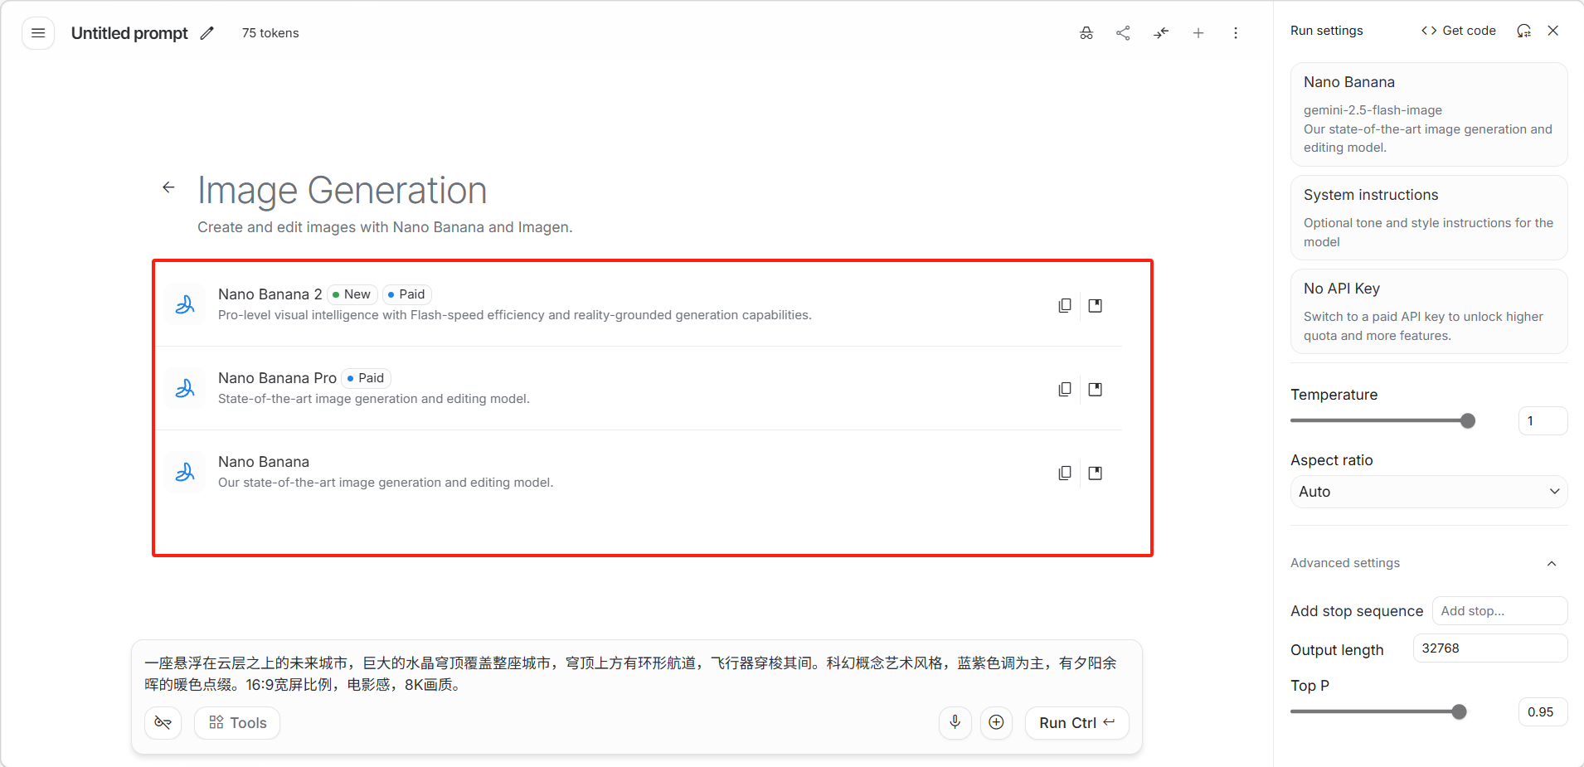
Task: Close the Run settings panel
Action: pyautogui.click(x=1553, y=31)
